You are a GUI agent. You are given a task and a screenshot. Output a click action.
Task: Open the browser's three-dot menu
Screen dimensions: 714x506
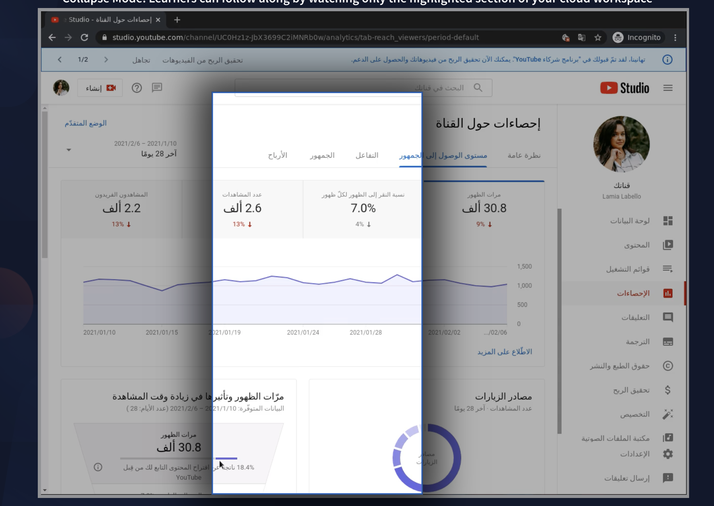675,37
